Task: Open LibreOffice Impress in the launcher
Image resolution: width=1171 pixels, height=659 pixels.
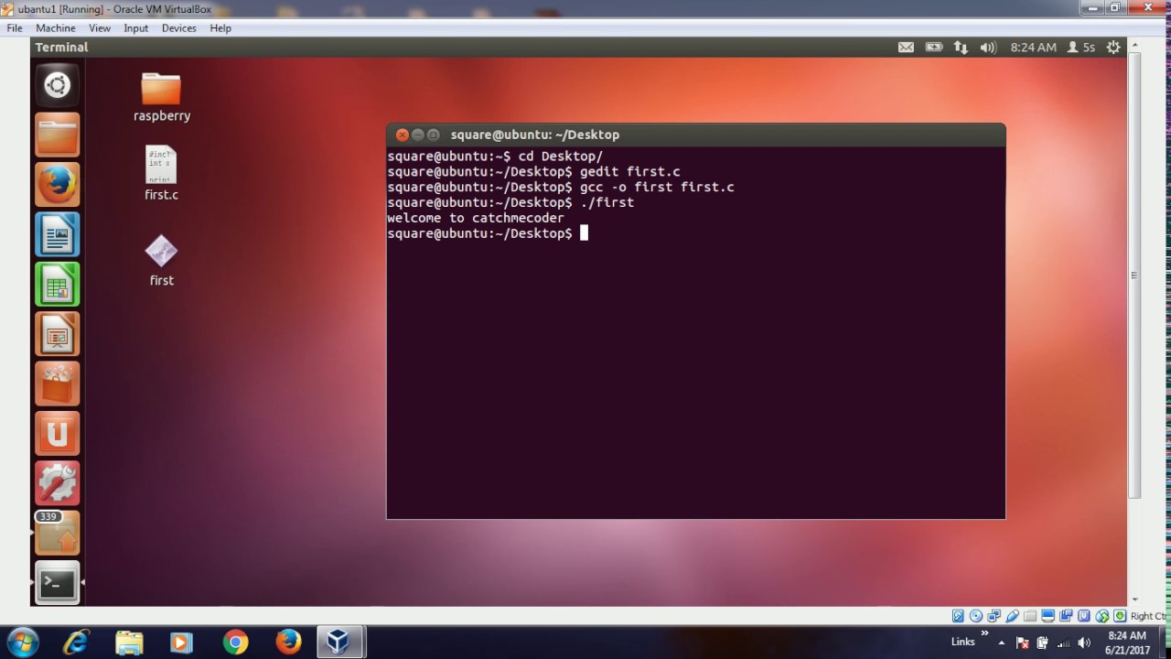Action: click(x=57, y=333)
